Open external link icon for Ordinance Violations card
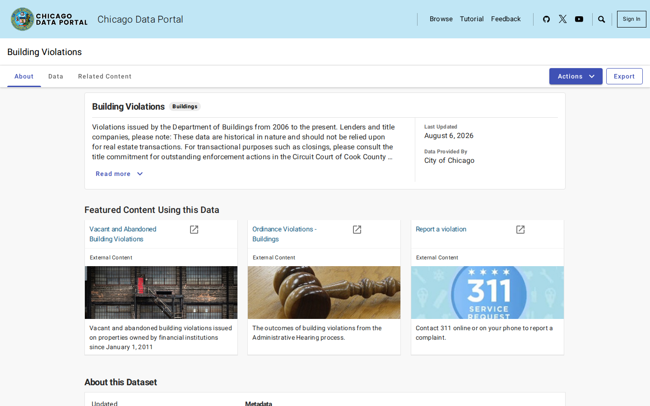 pyautogui.click(x=357, y=230)
